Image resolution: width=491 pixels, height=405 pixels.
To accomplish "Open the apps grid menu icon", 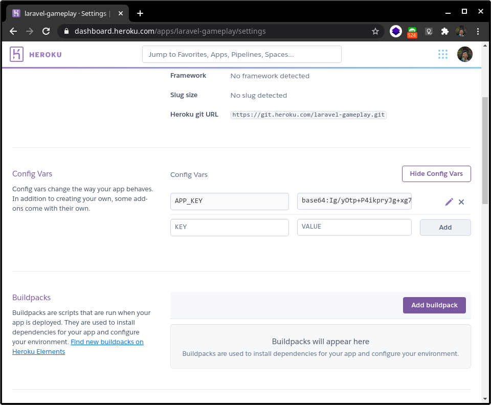I will [x=443, y=54].
